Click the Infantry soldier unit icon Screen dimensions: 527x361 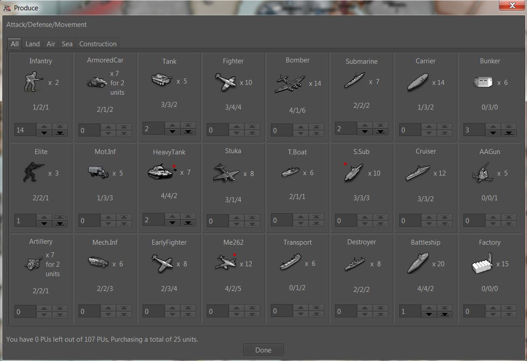point(33,84)
